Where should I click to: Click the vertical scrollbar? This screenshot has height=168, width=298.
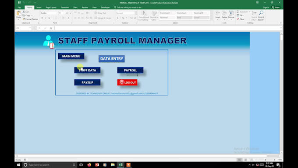click(x=281, y=93)
